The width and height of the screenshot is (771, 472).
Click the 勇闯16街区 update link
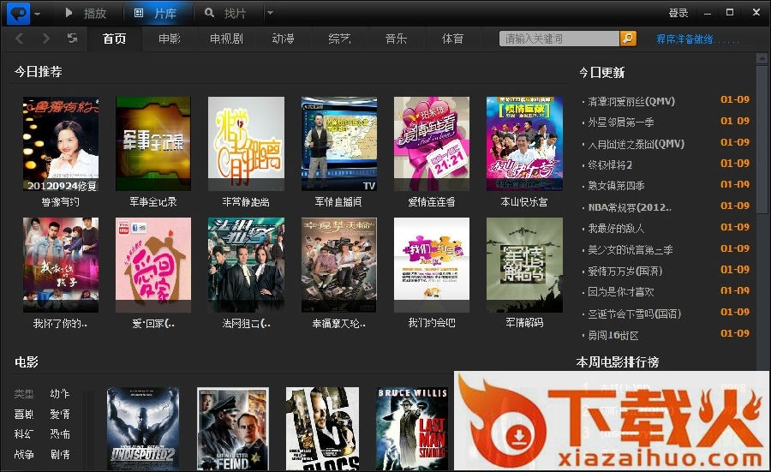point(613,335)
